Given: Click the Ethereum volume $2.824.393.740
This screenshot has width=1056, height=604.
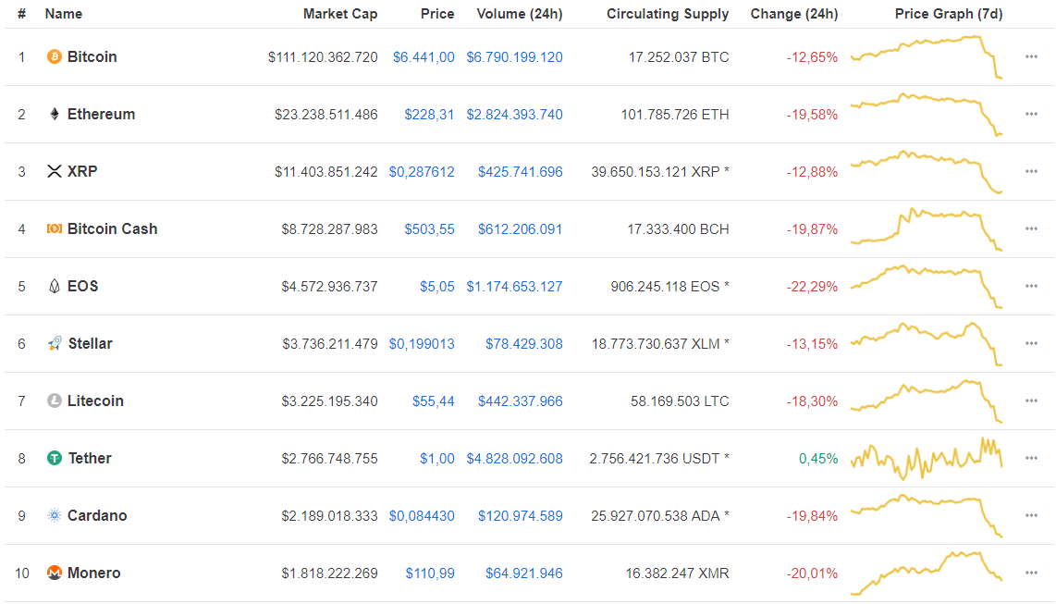Looking at the screenshot, I should coord(514,115).
